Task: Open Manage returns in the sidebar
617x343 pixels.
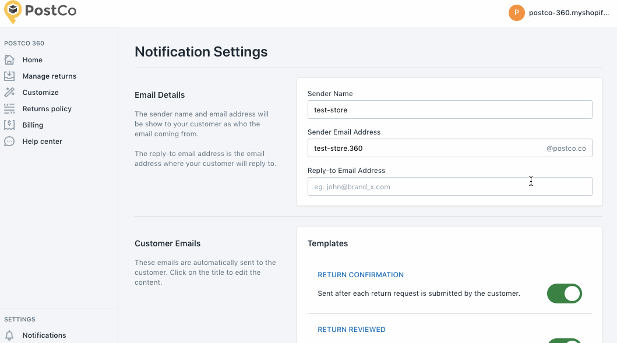Action: tap(49, 76)
